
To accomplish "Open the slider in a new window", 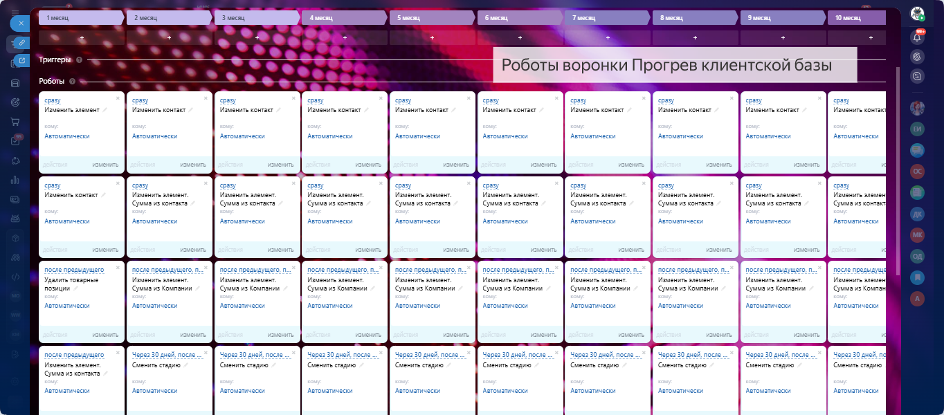I will coord(21,61).
